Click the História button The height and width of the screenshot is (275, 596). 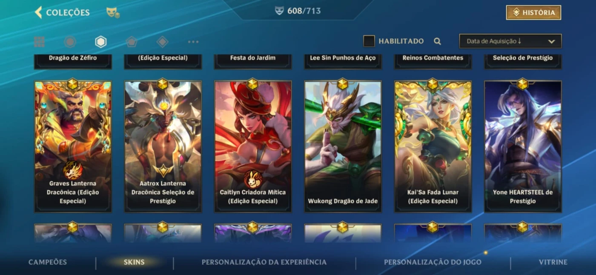[533, 12]
